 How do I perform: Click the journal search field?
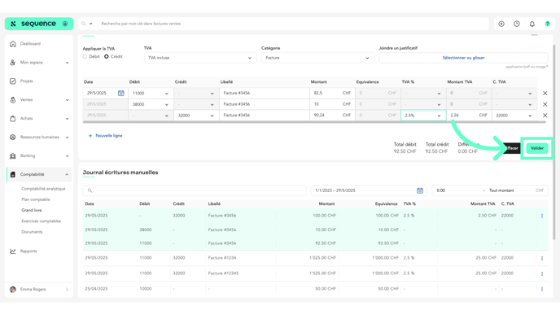pyautogui.click(x=195, y=190)
